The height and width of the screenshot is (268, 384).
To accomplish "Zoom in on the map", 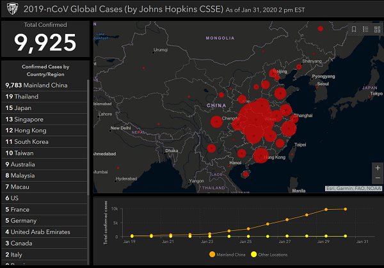I will (377, 167).
